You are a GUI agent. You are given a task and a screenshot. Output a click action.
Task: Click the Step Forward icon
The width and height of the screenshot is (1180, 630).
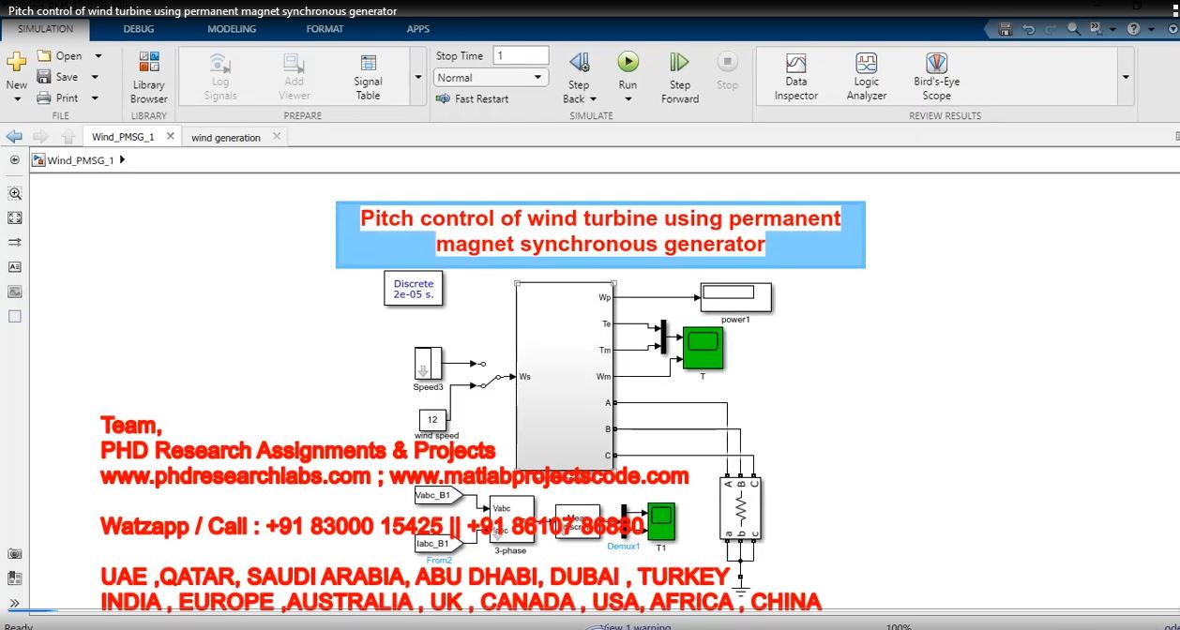[x=679, y=63]
